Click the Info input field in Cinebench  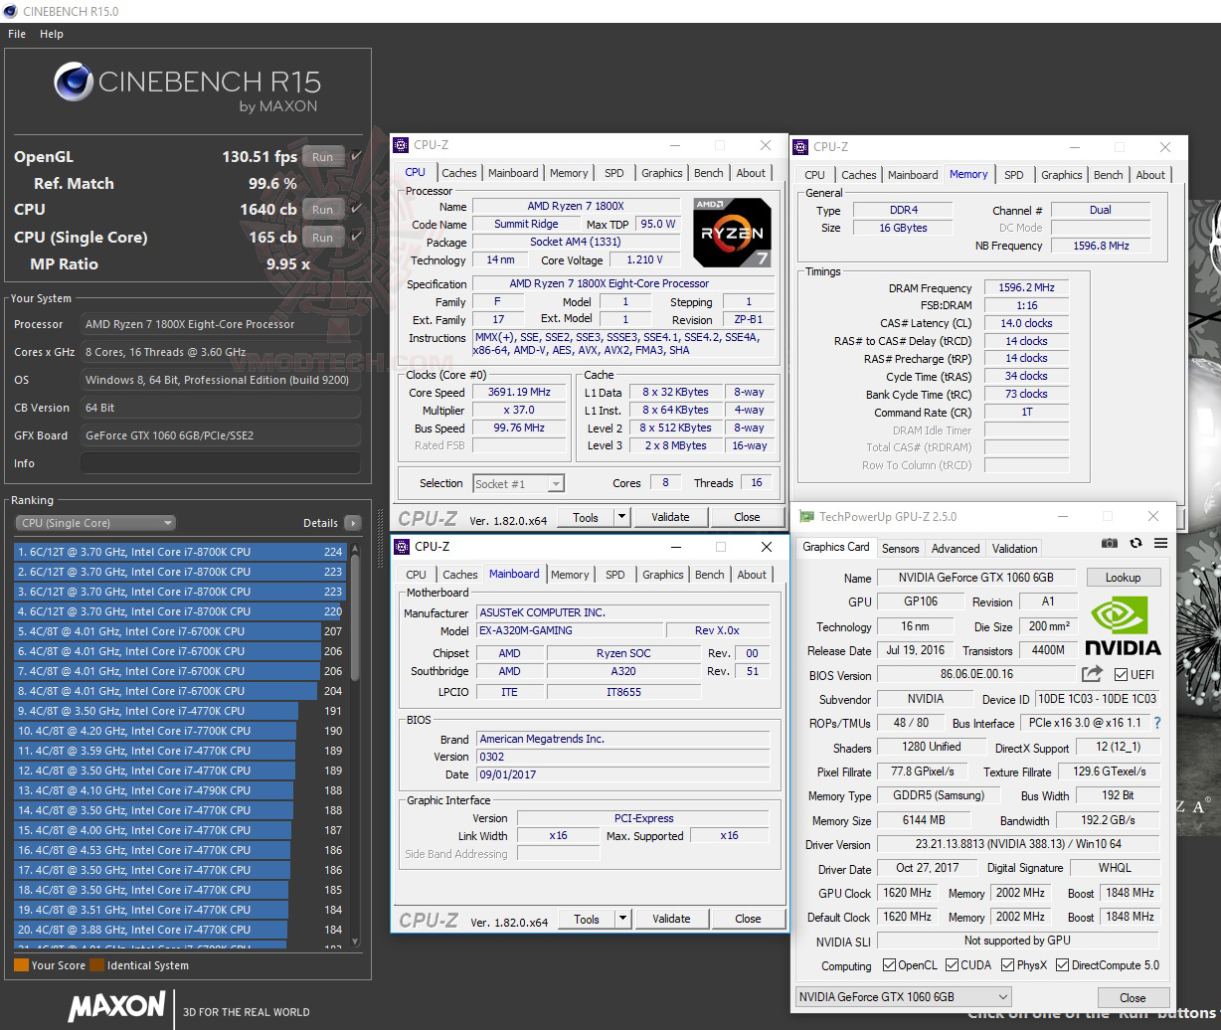click(x=221, y=462)
